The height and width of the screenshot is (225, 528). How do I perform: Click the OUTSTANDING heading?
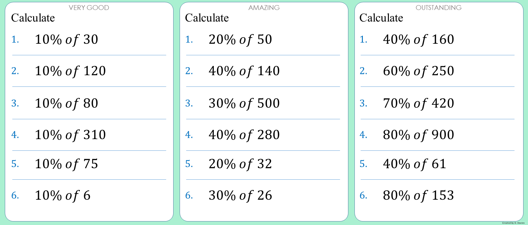438,8
